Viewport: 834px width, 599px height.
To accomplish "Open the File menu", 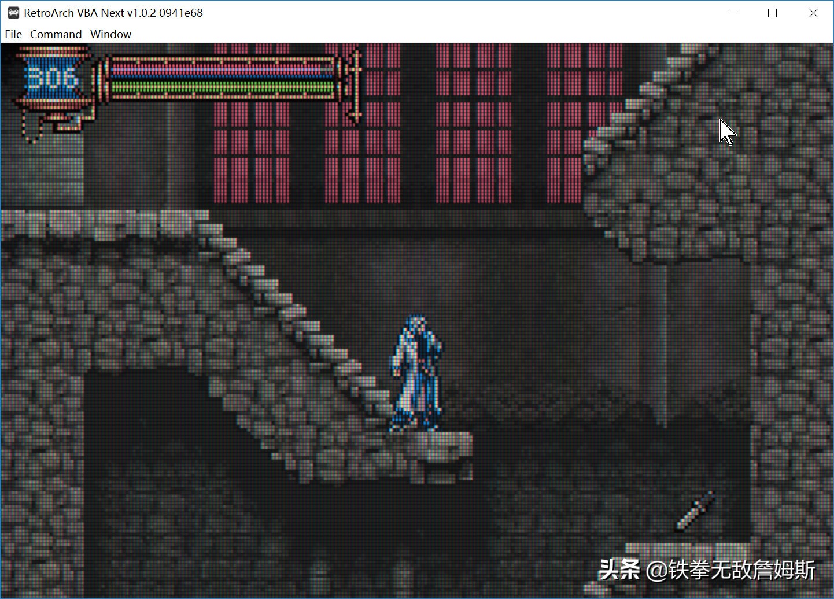I will click(13, 34).
